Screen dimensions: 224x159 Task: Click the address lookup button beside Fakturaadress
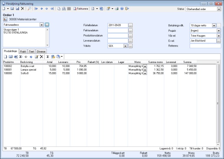pyautogui.click(x=47, y=25)
